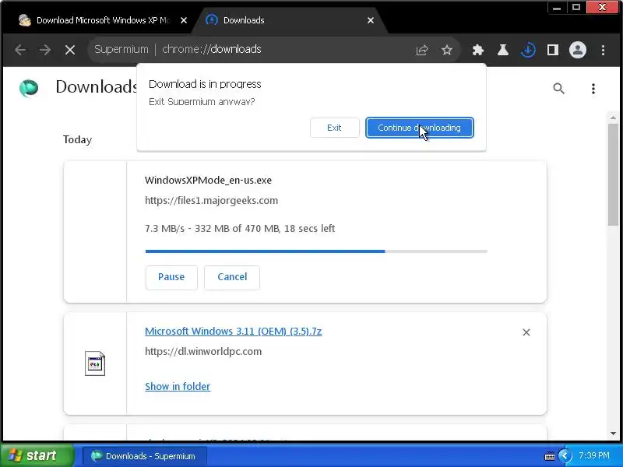Open the Windows XP start button

click(37, 455)
